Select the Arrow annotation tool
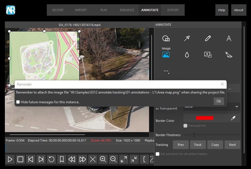251x169 pixels. click(187, 39)
